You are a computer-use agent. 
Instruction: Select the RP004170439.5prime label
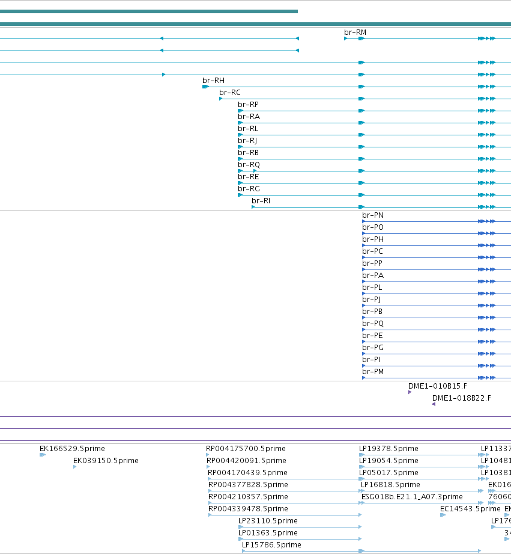tap(247, 472)
